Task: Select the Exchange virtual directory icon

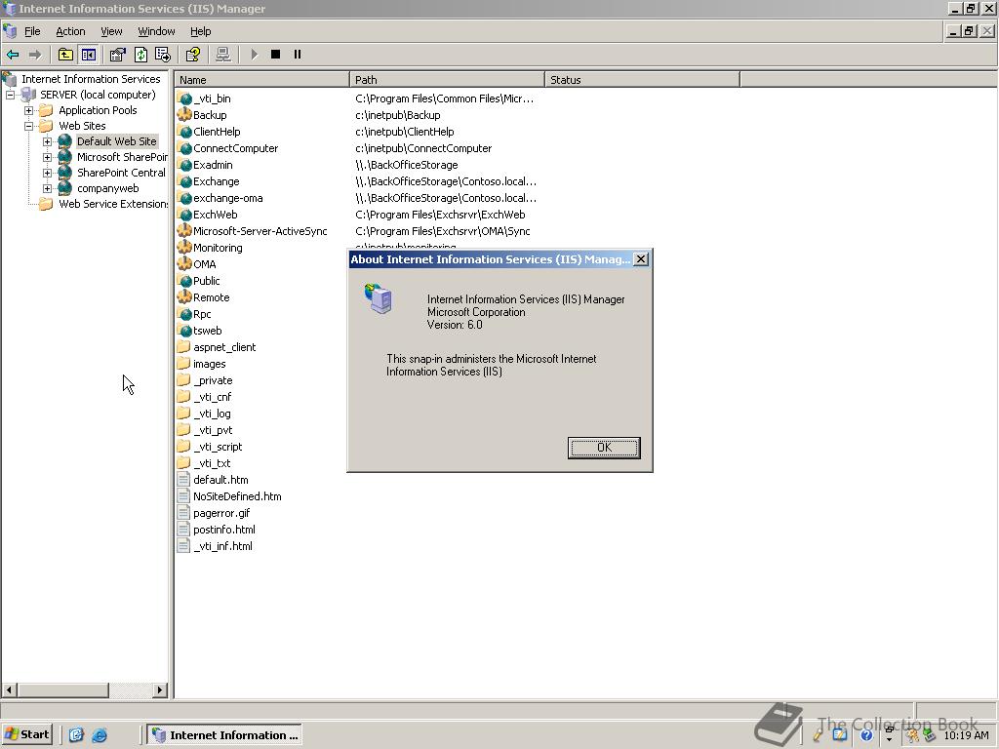Action: tap(184, 181)
